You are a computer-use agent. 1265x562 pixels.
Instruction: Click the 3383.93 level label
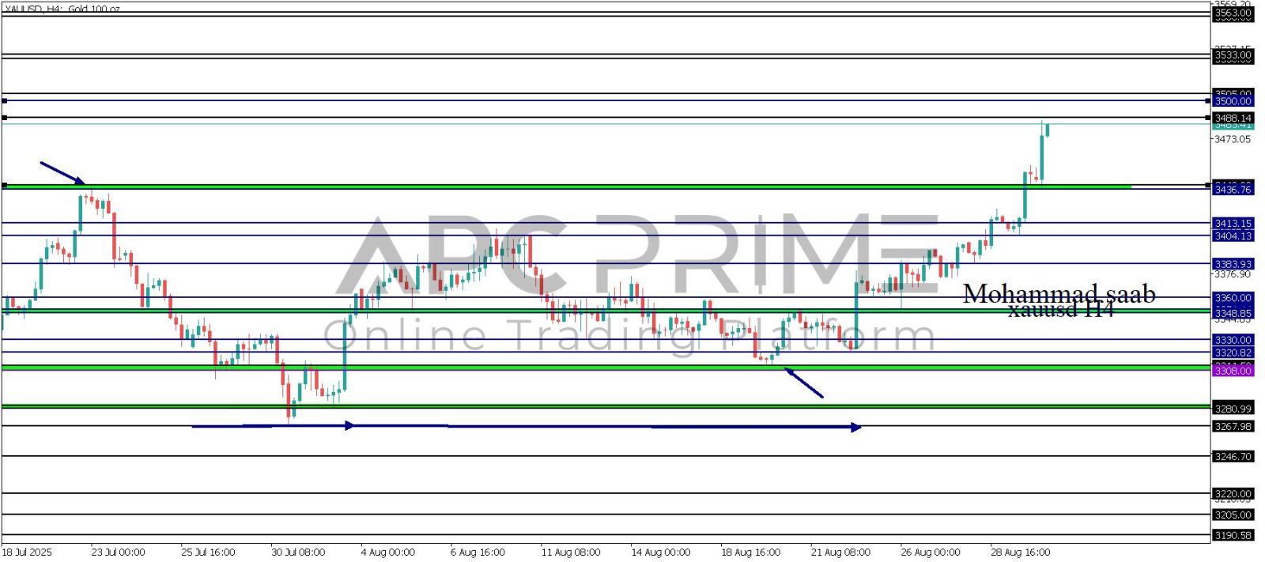pos(1233,264)
